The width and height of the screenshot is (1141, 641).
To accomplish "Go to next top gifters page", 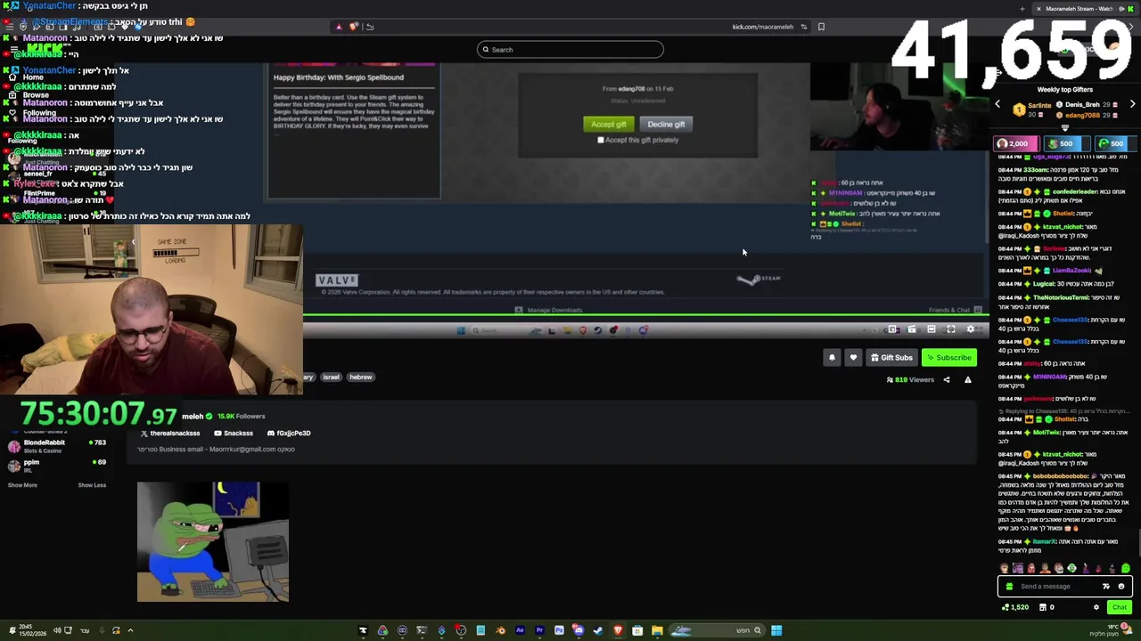I will click(1132, 105).
